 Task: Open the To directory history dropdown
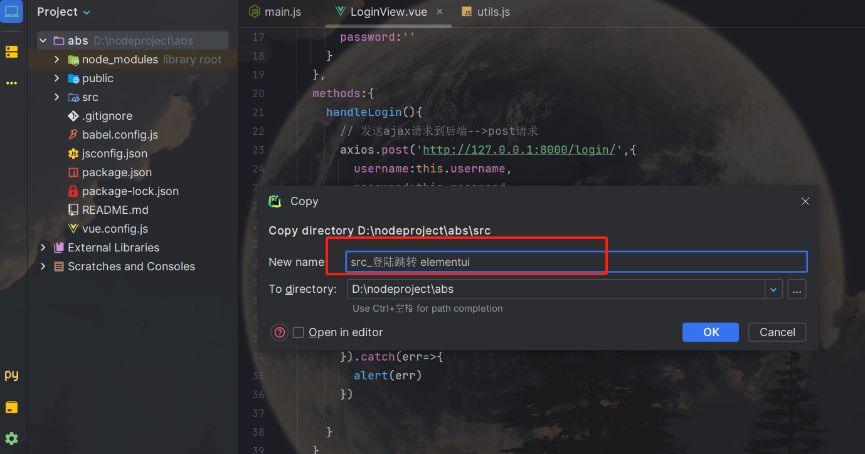(x=773, y=289)
